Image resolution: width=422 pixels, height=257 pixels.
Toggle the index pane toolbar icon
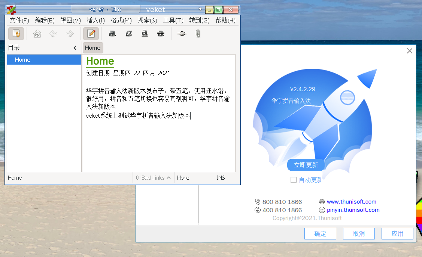point(16,34)
